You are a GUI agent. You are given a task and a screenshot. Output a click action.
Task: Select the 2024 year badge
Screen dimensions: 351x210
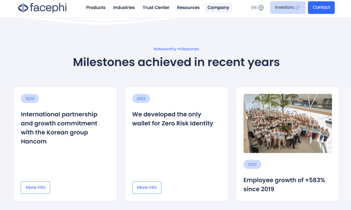click(30, 99)
